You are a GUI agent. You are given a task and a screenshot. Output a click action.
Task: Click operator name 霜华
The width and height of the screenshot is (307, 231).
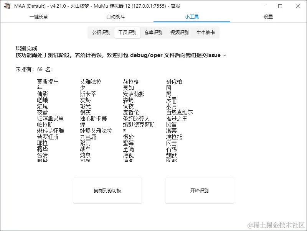coord(43,149)
